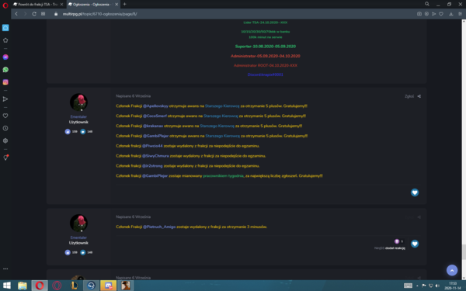Image resolution: width=466 pixels, height=291 pixels.
Task: Open the ad blocker shield settings
Action: point(426,14)
